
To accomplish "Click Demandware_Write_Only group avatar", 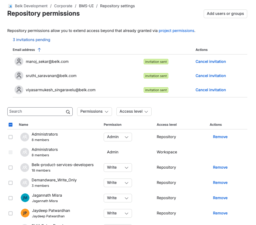I will (x=25, y=183).
